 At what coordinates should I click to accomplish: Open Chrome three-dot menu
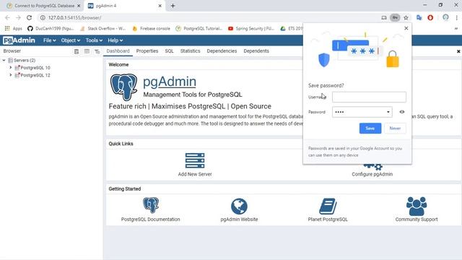click(x=456, y=17)
